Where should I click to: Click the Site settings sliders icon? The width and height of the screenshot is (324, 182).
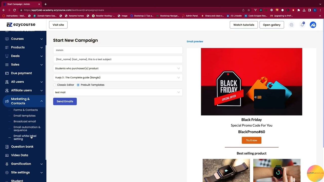tap(7, 172)
